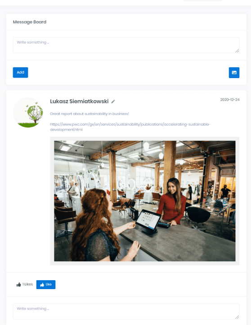The height and width of the screenshot is (325, 251).
Task: Click the tablet screen shown in the photo
Action: tap(148, 220)
